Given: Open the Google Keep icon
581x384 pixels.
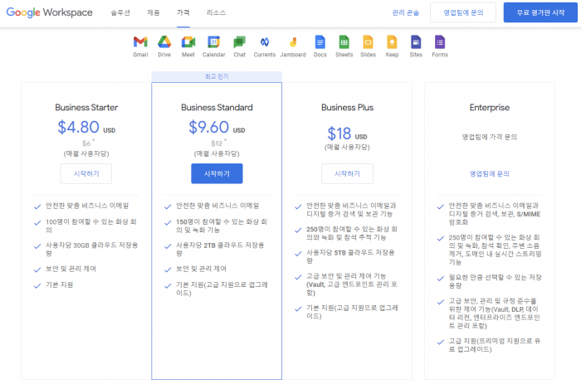Looking at the screenshot, I should [392, 41].
